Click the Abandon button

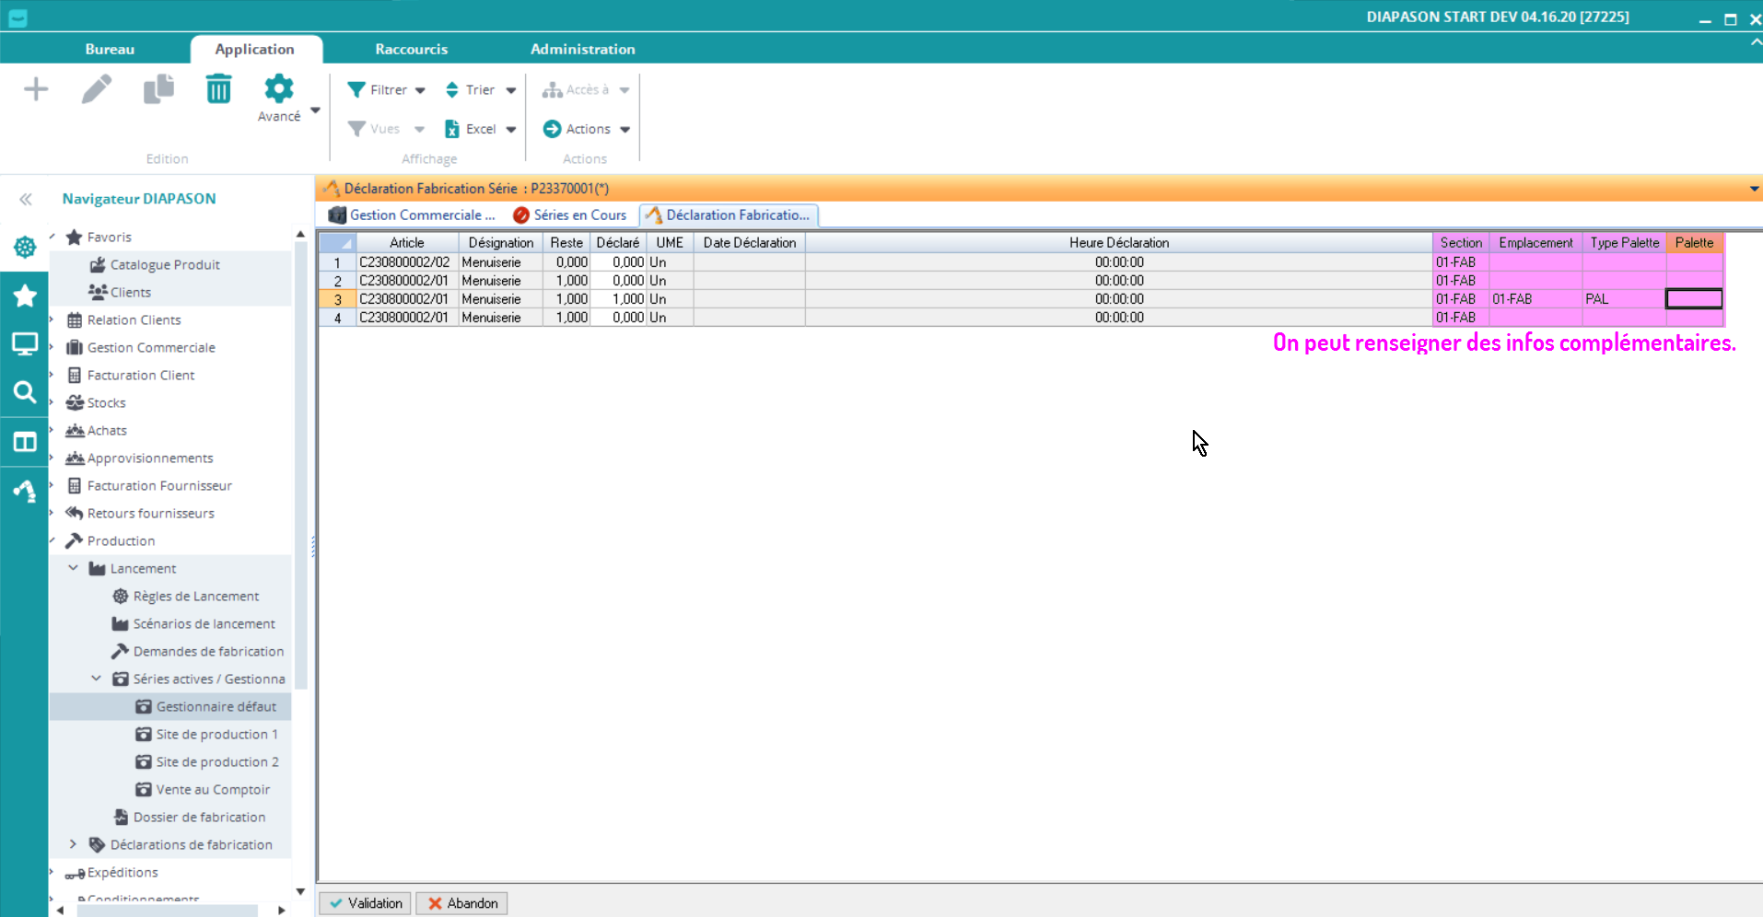click(x=462, y=903)
